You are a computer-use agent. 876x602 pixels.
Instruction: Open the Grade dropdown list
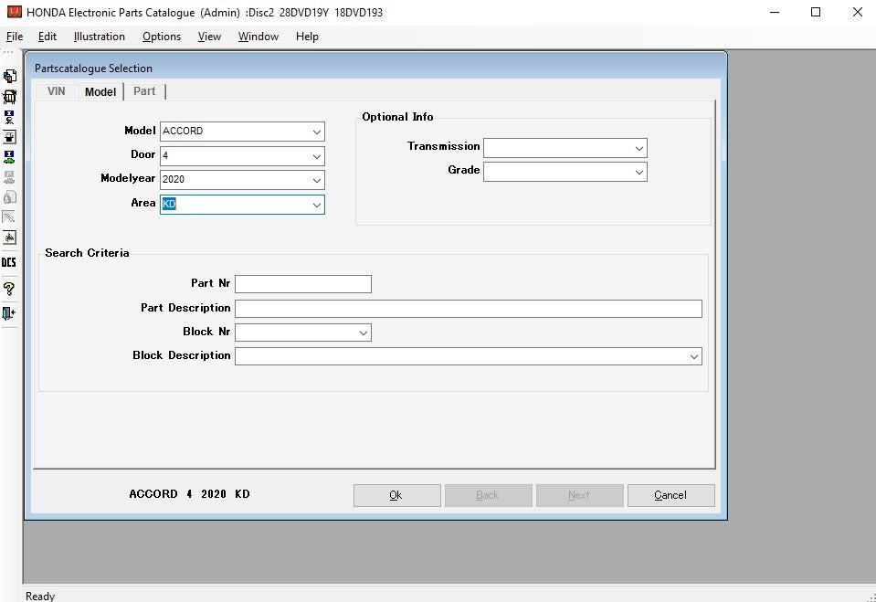point(639,172)
